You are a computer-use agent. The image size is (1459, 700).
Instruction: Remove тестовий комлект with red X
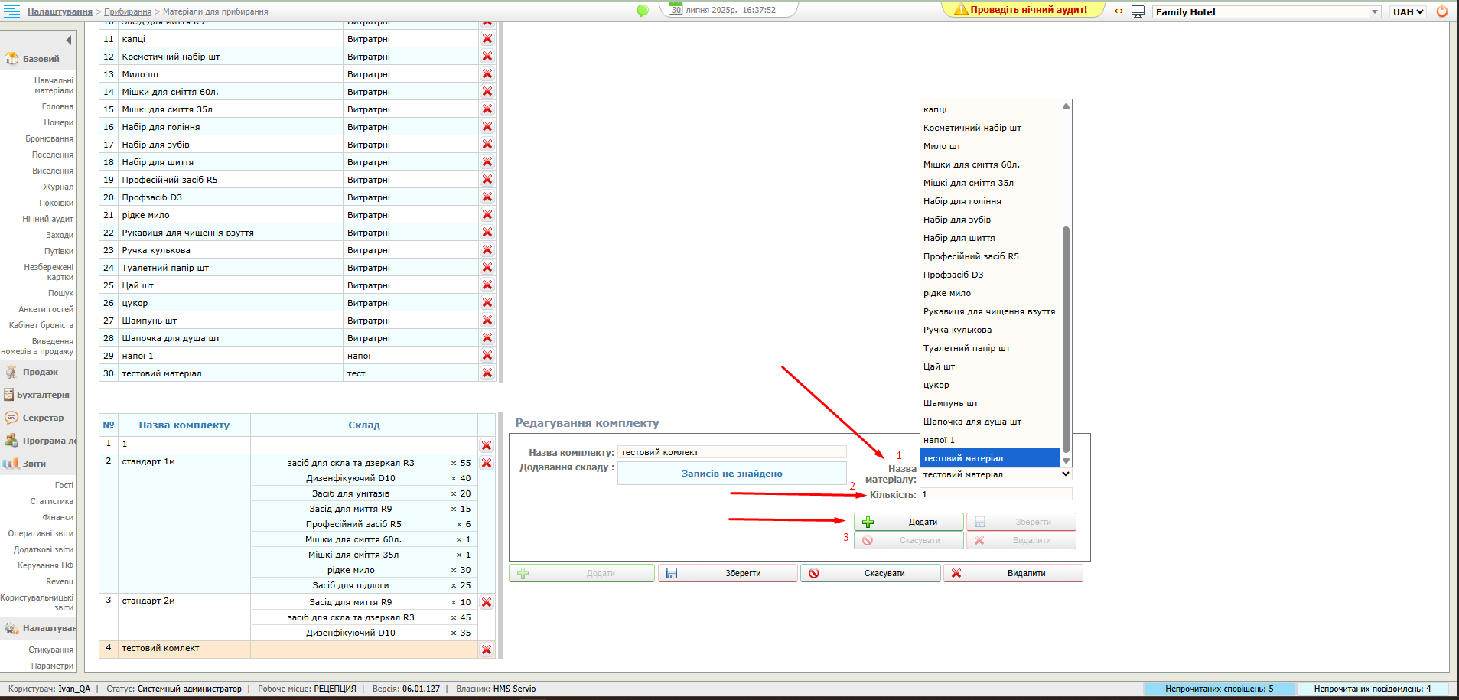pos(487,650)
